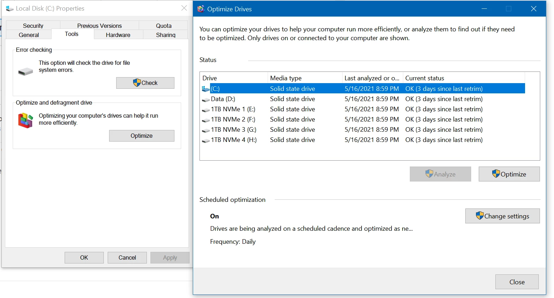Go to the Sharing tab
Screen dimensions: 554x298
click(x=166, y=35)
